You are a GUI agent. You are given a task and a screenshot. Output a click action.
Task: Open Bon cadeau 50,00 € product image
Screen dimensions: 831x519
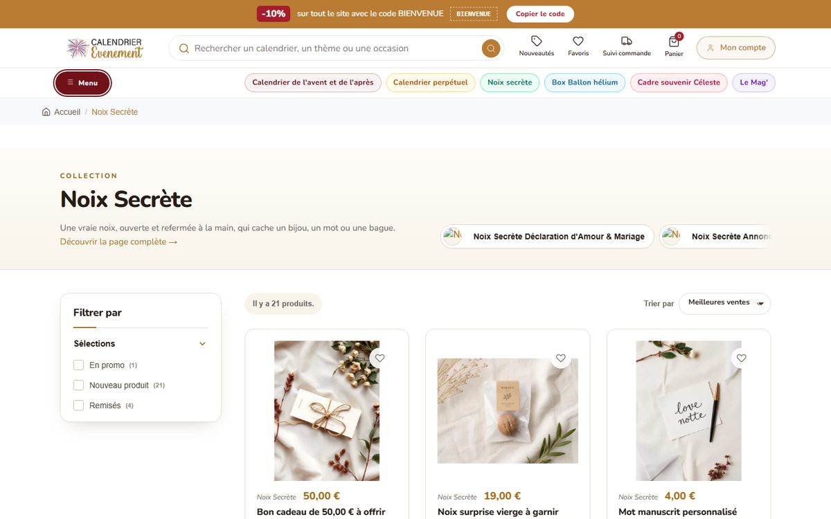click(x=327, y=411)
